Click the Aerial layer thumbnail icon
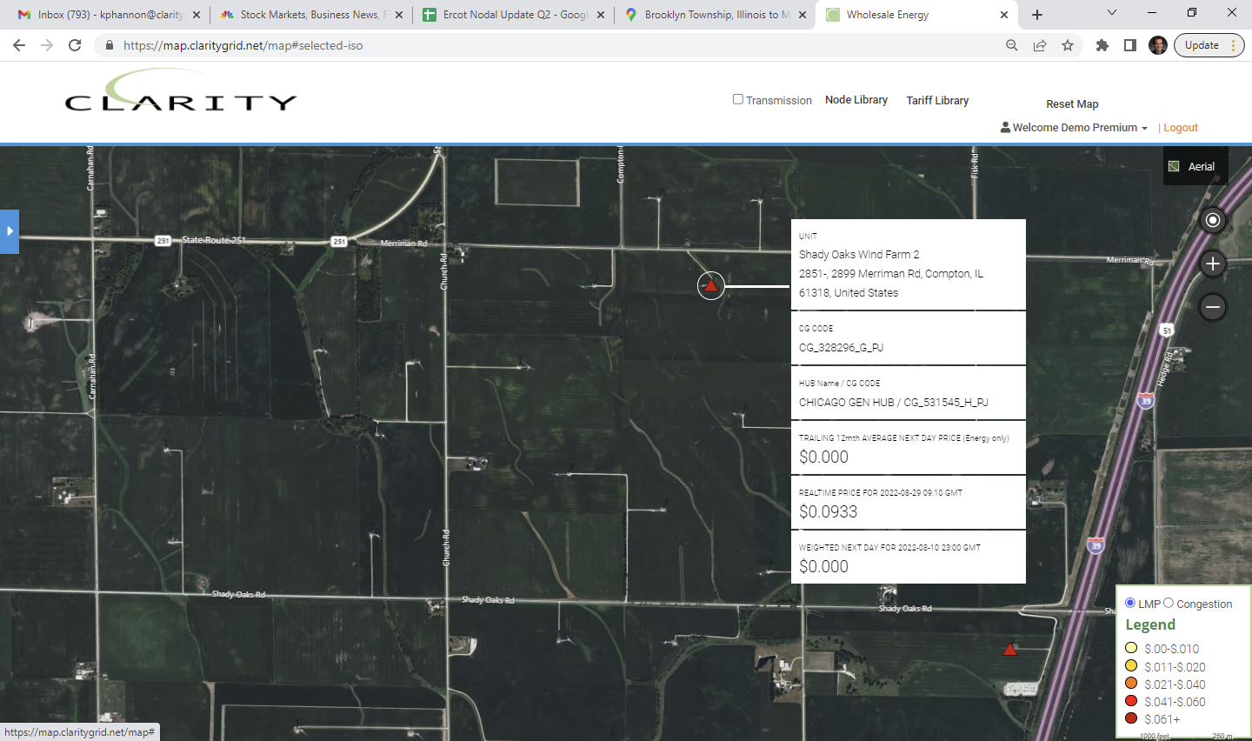1252x741 pixels. coord(1174,166)
